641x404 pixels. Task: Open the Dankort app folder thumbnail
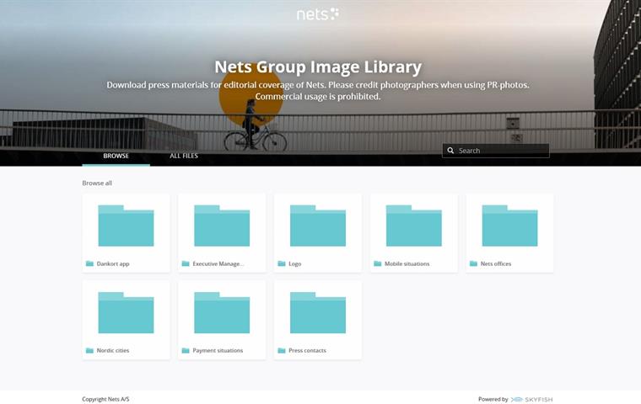(126, 226)
